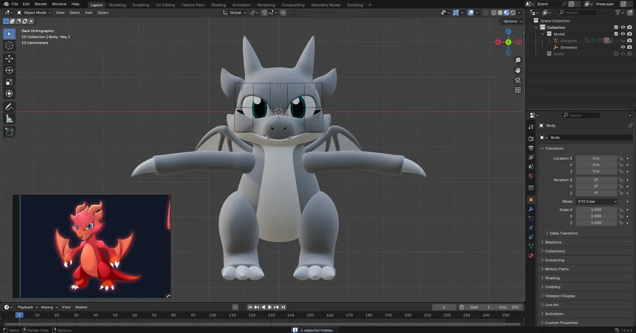Open the Material properties tab
Image resolution: width=636 pixels, height=333 pixels.
click(531, 255)
